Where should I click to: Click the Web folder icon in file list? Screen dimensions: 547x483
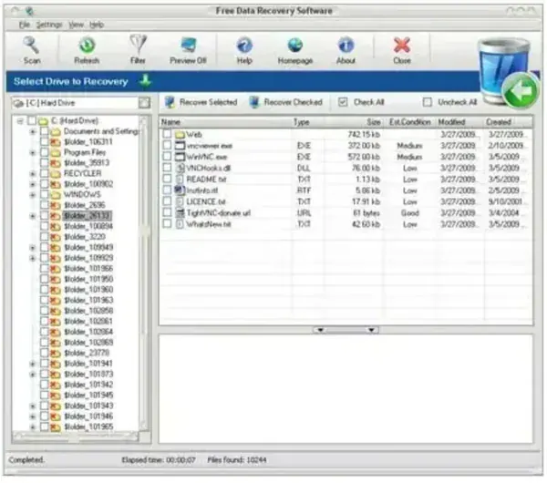[x=180, y=134]
